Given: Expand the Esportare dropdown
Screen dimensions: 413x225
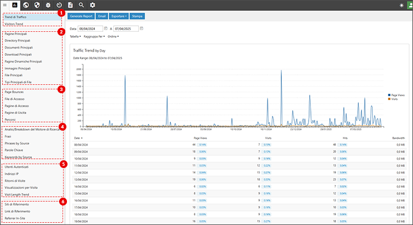Looking at the screenshot, I should pyautogui.click(x=118, y=17).
